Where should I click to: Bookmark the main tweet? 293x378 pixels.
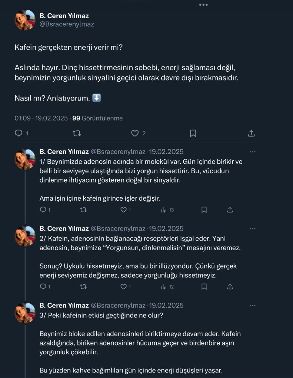(193, 133)
